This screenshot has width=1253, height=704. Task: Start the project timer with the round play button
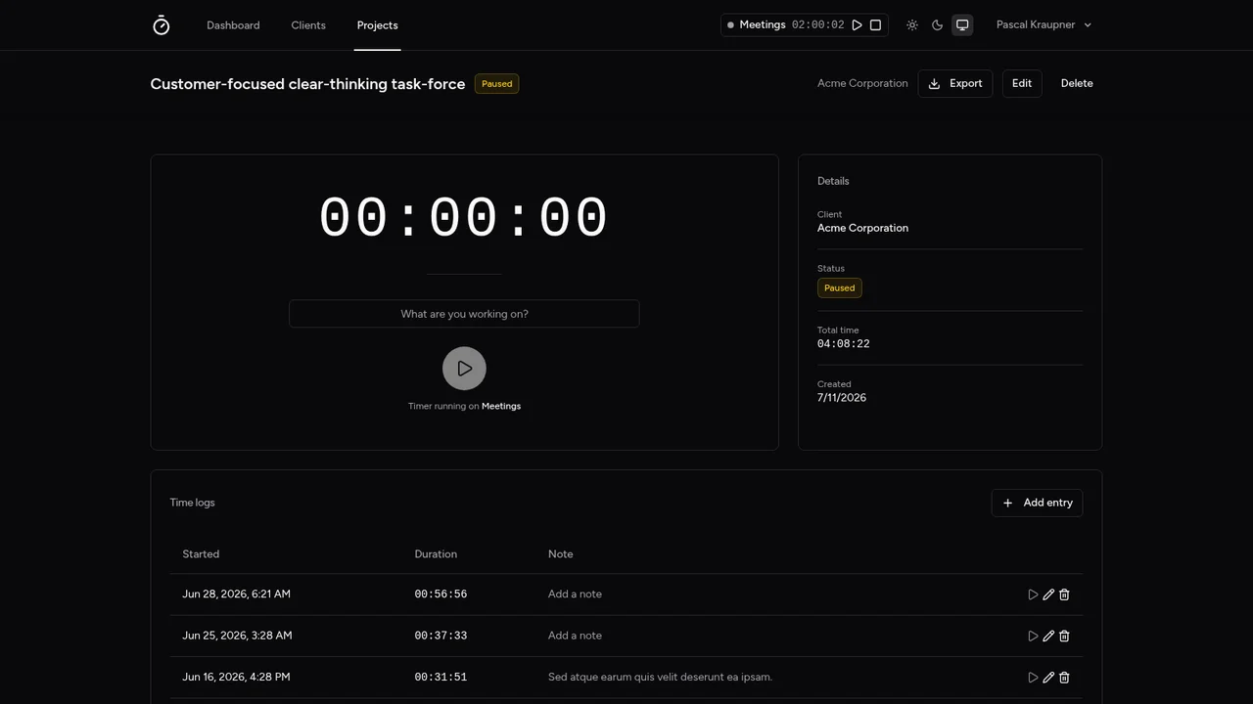click(464, 369)
